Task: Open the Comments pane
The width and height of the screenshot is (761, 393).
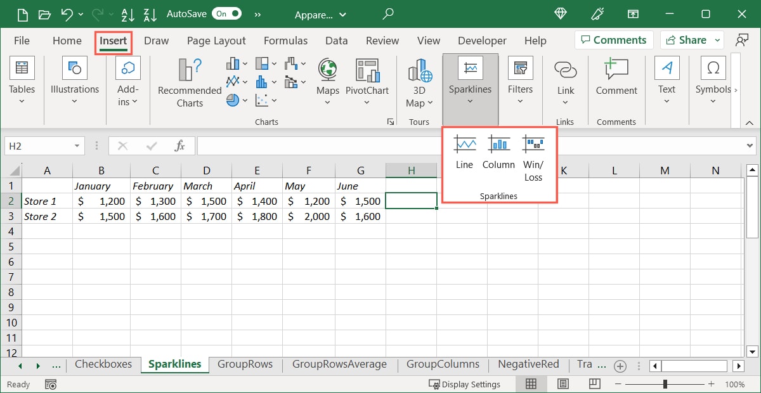Action: (x=613, y=39)
